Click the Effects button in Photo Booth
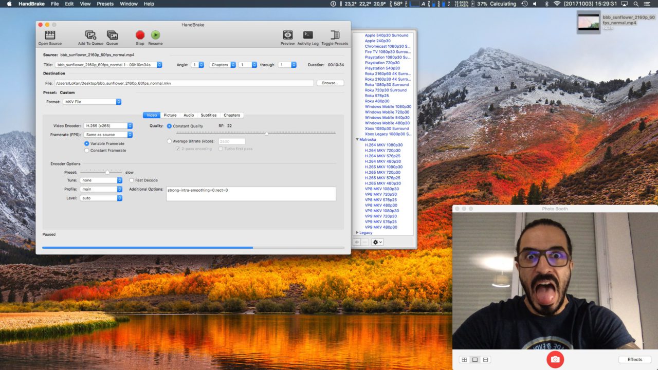Screen dimensions: 658x370 pyautogui.click(x=635, y=360)
